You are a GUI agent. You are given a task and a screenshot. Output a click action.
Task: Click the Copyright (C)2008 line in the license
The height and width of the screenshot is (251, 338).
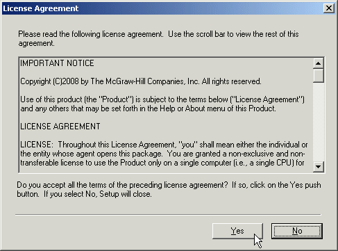point(141,81)
